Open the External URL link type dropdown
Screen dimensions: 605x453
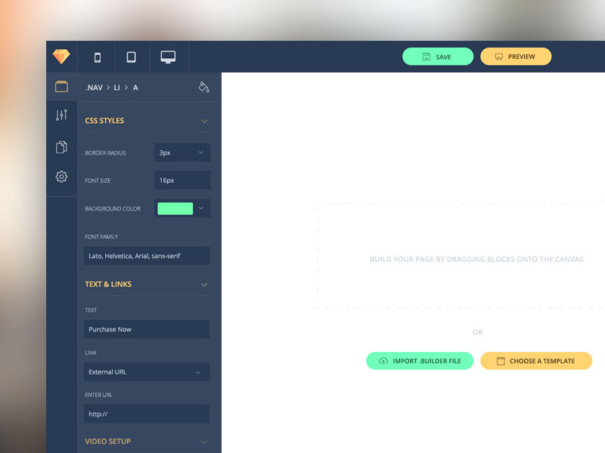pyautogui.click(x=146, y=371)
